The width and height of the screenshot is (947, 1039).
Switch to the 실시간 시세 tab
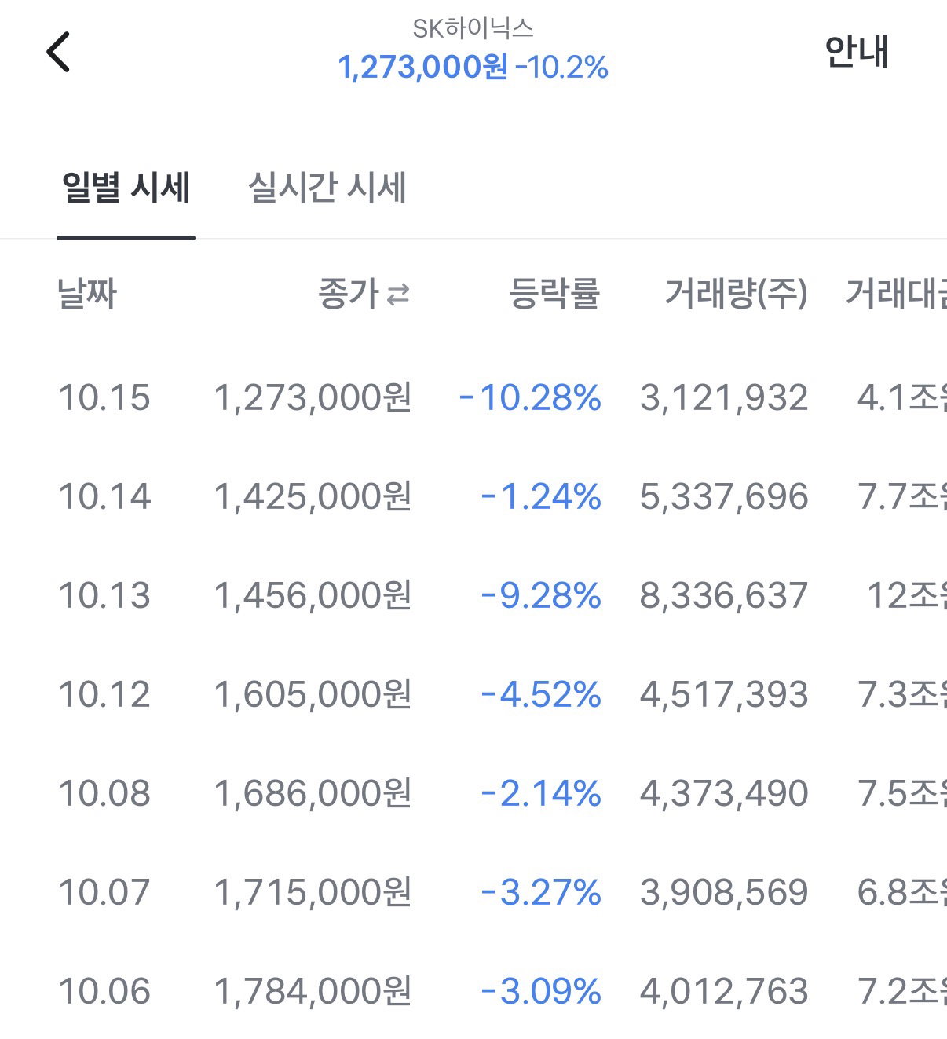[x=327, y=188]
